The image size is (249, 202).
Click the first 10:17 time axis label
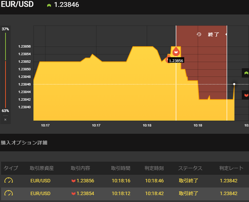pyautogui.click(x=45, y=125)
